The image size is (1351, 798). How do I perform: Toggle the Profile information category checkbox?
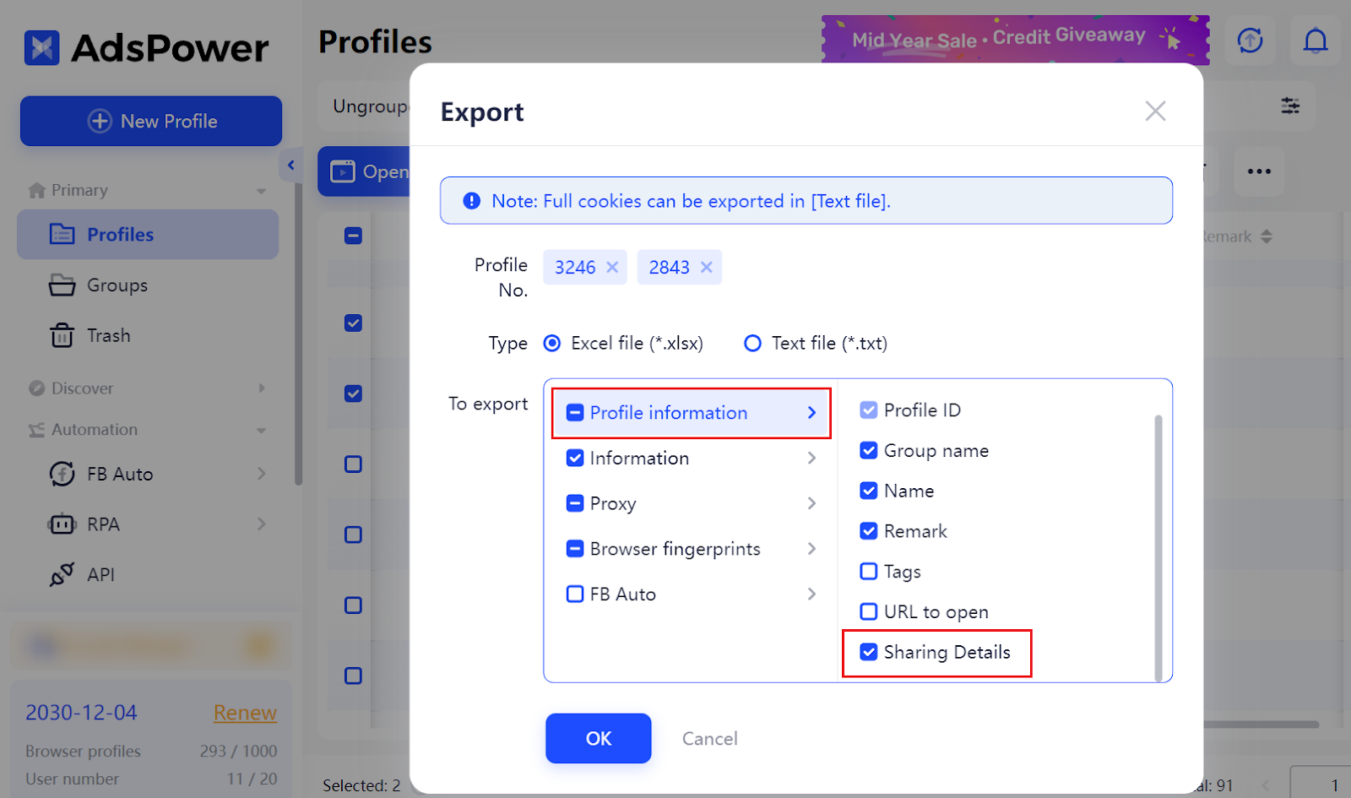click(x=575, y=413)
